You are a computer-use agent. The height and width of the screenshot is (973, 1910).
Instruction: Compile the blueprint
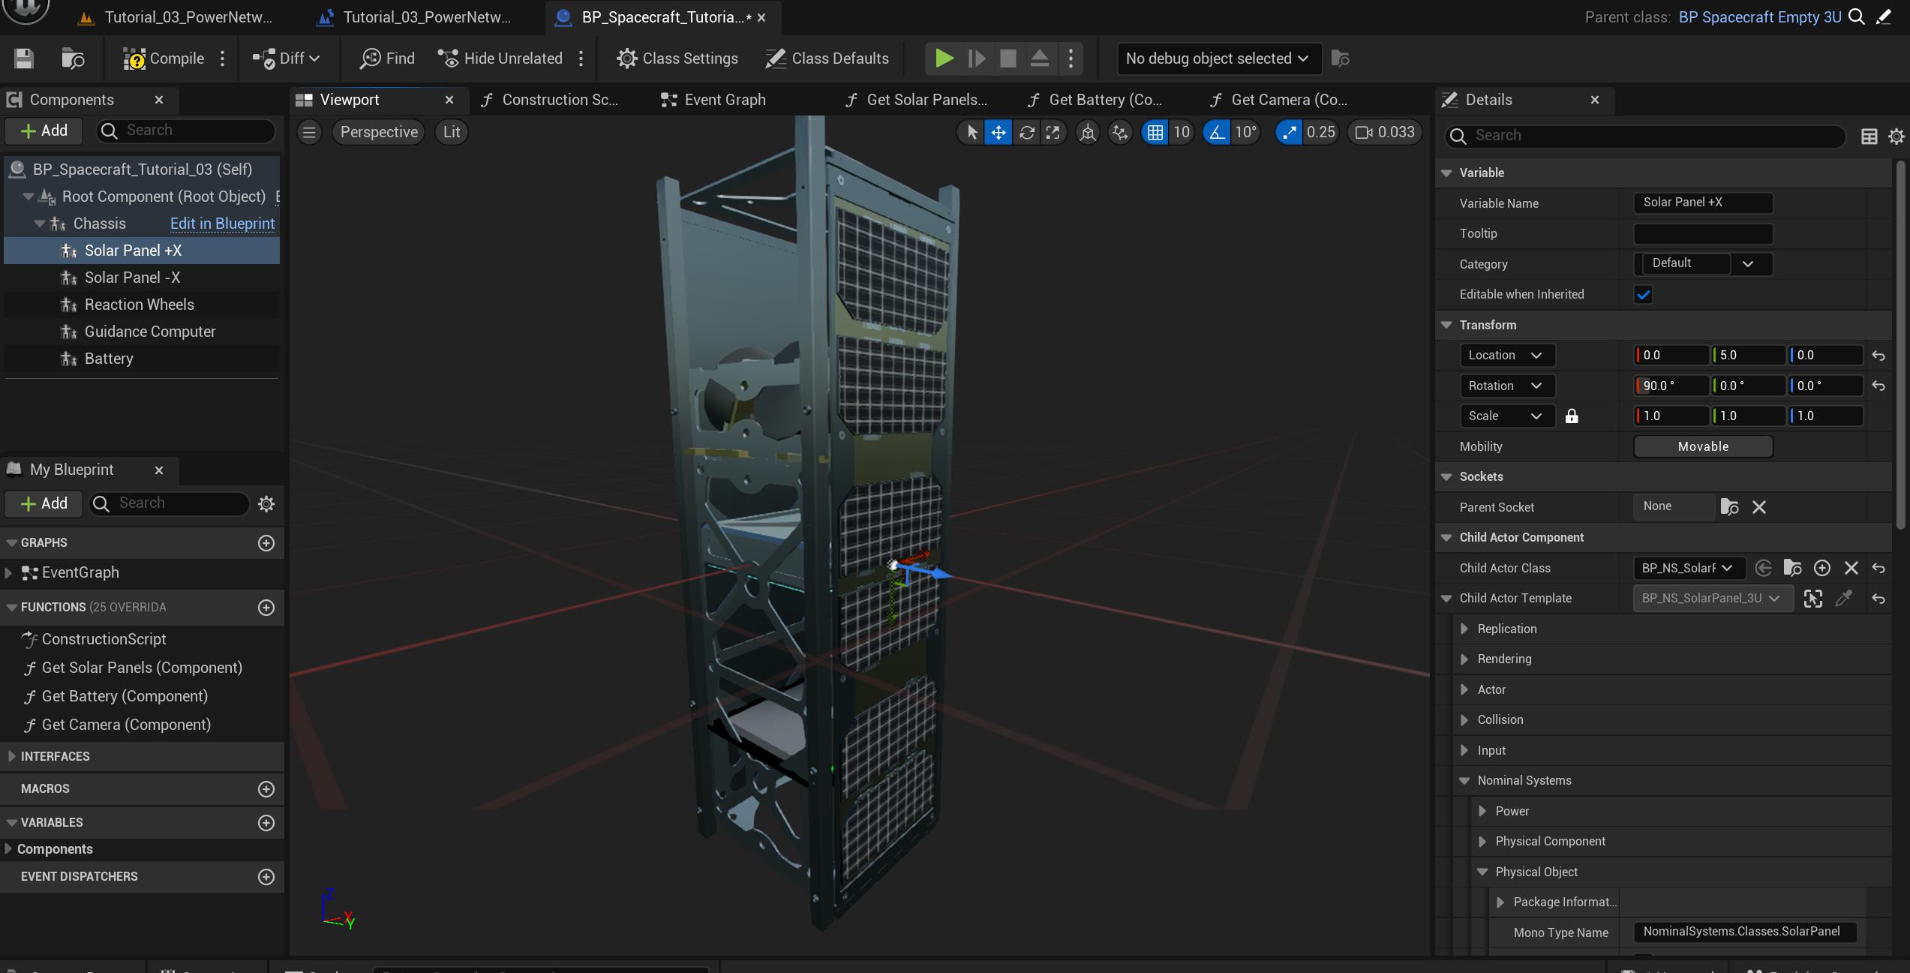point(164,59)
